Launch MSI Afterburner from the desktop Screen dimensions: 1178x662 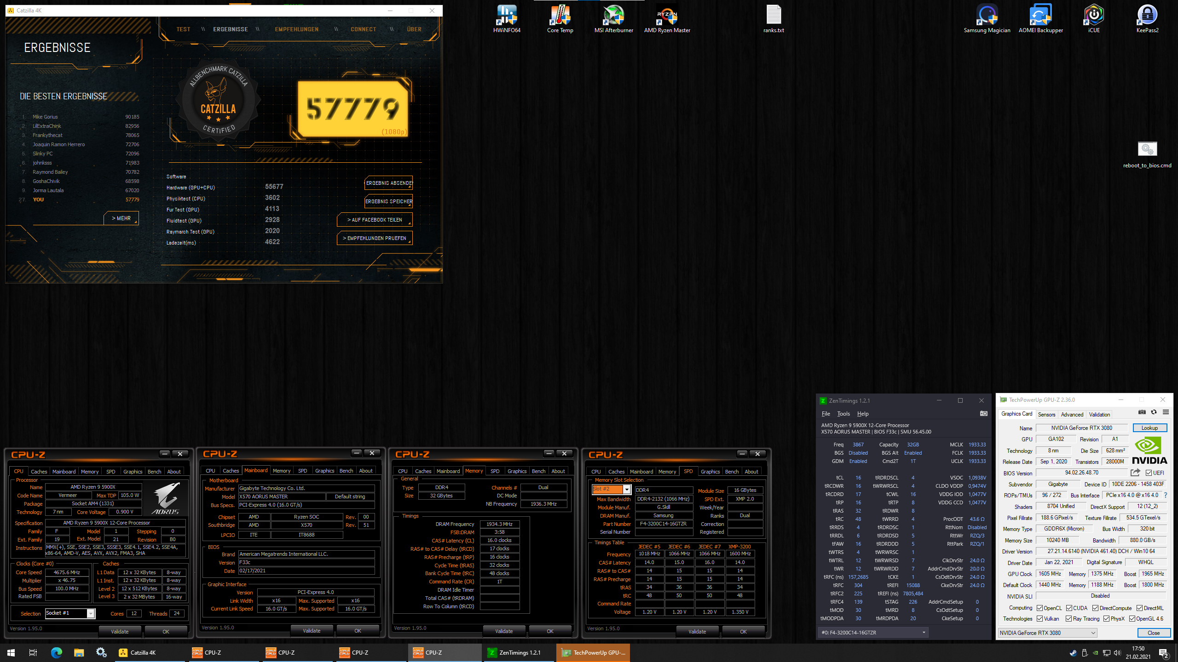pyautogui.click(x=613, y=19)
